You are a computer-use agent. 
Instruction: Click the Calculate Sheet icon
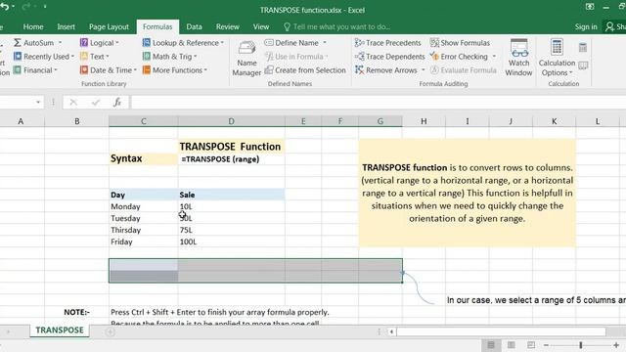583,66
